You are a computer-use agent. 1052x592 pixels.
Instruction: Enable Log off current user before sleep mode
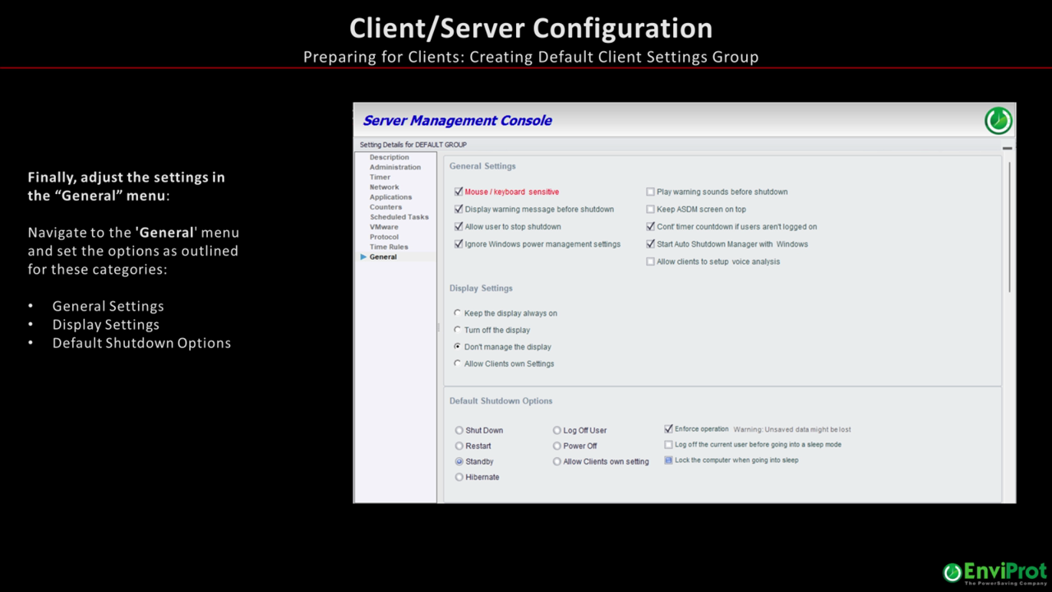[668, 444]
